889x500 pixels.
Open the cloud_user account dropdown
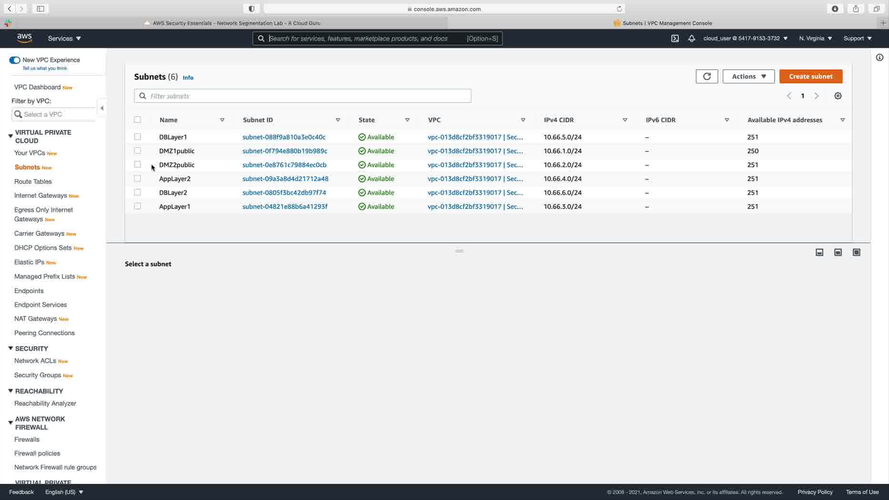pos(746,39)
